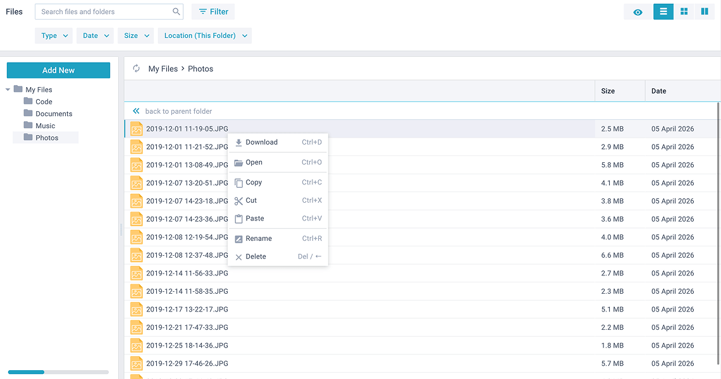Click the Code folder icon in tree

pos(28,102)
